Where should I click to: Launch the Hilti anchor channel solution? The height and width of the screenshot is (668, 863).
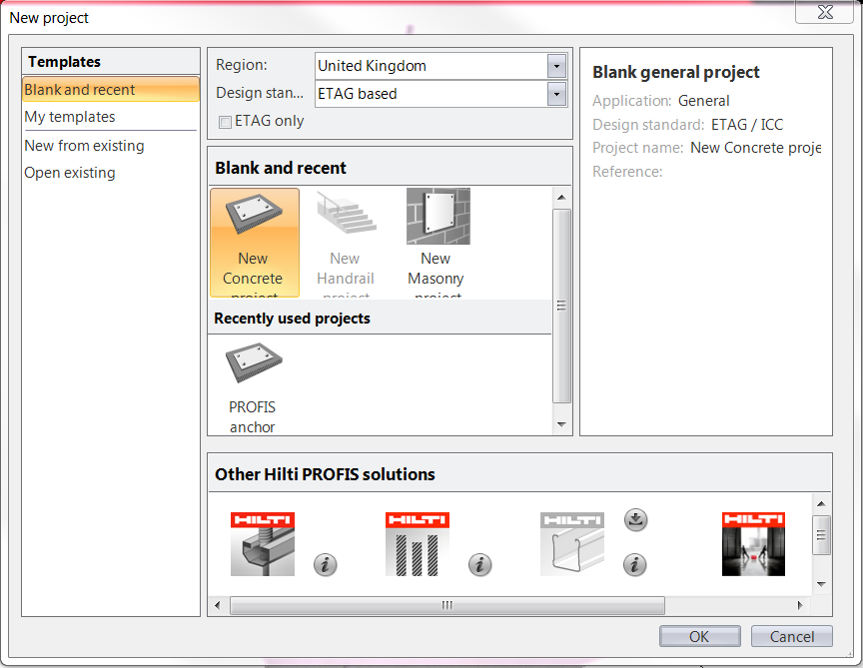pyautogui.click(x=263, y=544)
